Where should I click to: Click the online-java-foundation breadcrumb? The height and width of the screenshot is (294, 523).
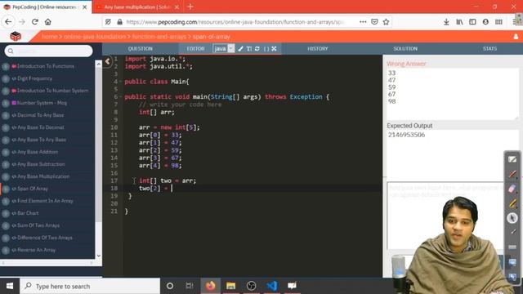[x=95, y=37]
